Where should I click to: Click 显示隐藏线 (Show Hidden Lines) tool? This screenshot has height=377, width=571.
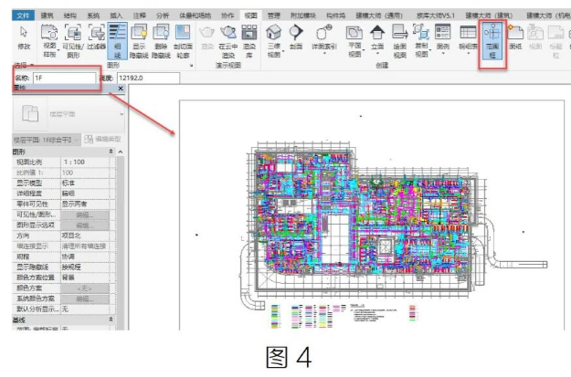click(139, 41)
